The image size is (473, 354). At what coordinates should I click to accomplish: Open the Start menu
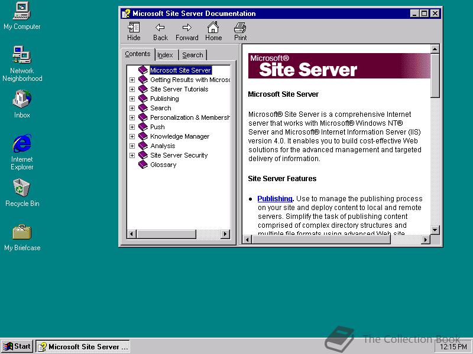pyautogui.click(x=17, y=346)
